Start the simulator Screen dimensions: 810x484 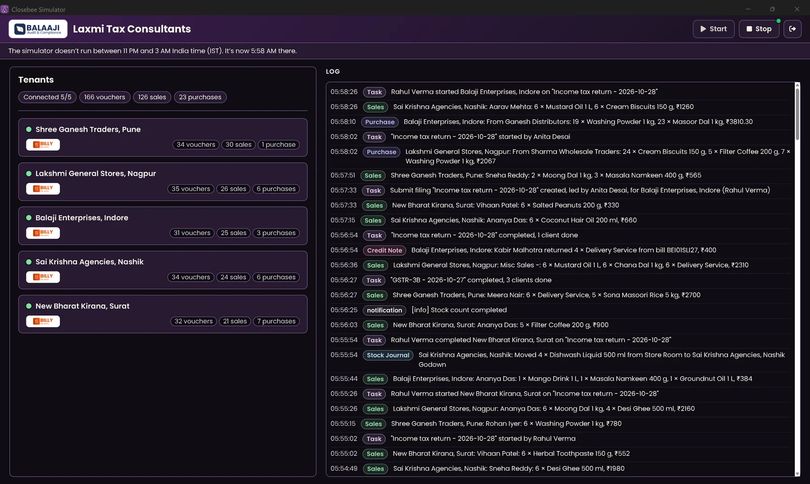713,29
